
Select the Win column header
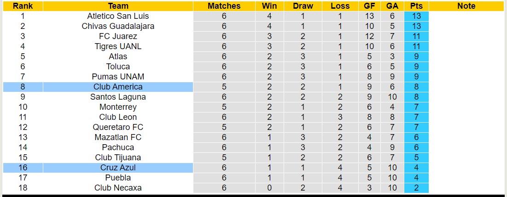point(269,6)
